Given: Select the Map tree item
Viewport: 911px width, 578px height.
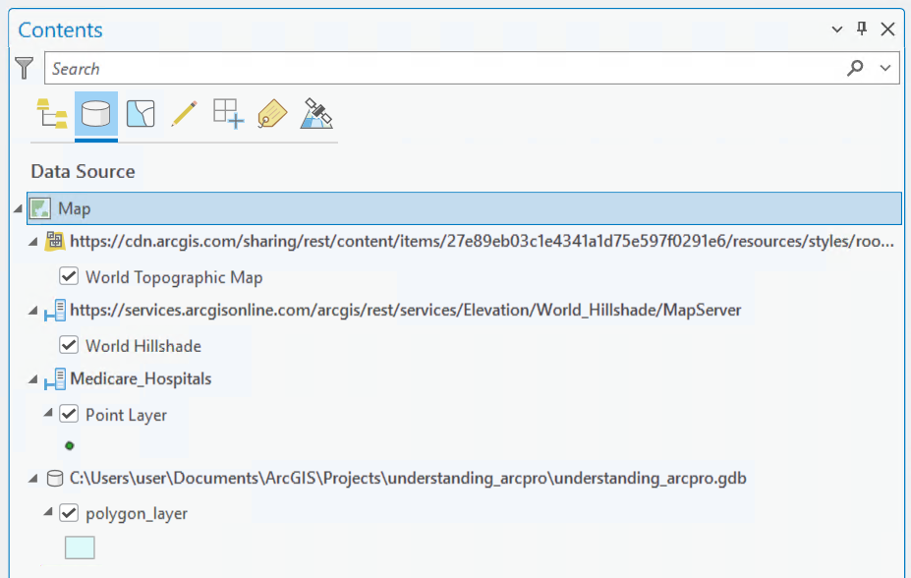Looking at the screenshot, I should point(464,208).
